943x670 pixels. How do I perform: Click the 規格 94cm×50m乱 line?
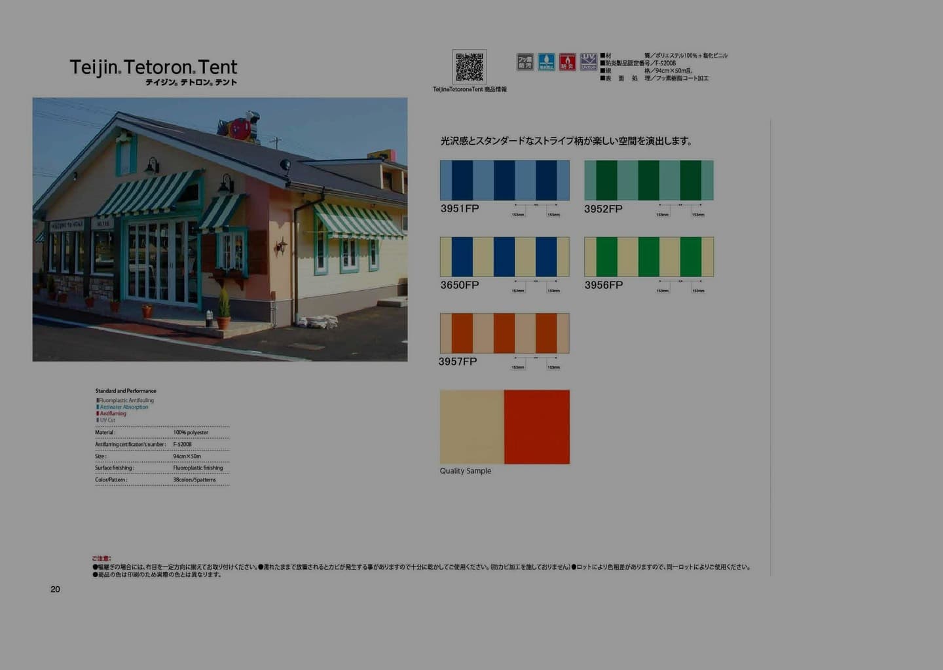pyautogui.click(x=646, y=71)
